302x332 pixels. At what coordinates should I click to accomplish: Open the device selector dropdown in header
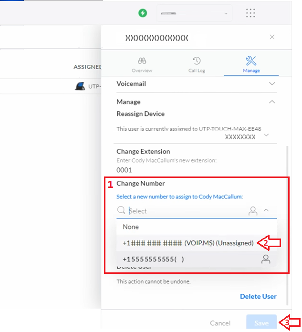(x=194, y=13)
